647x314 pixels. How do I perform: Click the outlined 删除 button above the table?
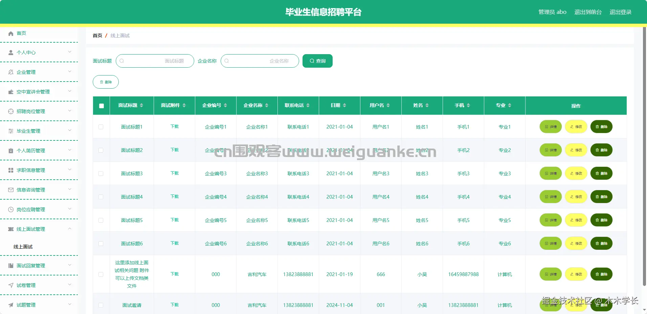pyautogui.click(x=106, y=82)
